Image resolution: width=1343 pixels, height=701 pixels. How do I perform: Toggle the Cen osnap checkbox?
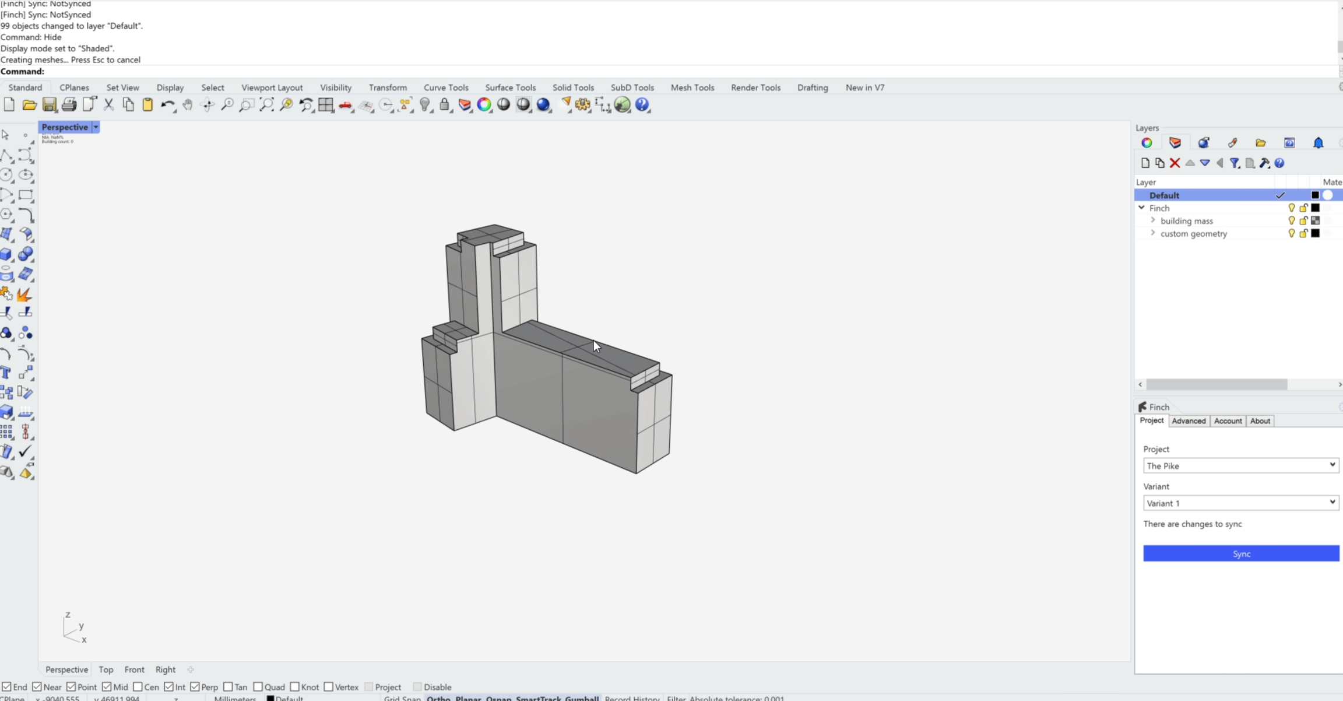tap(138, 687)
